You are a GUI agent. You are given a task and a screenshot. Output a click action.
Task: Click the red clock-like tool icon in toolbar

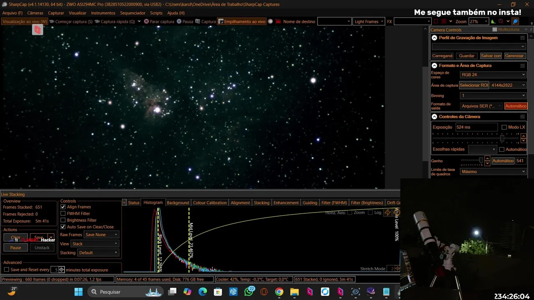pyautogui.click(x=501, y=21)
